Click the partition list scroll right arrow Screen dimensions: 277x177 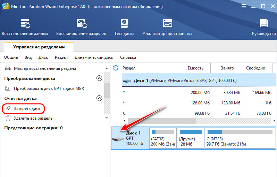(x=274, y=121)
